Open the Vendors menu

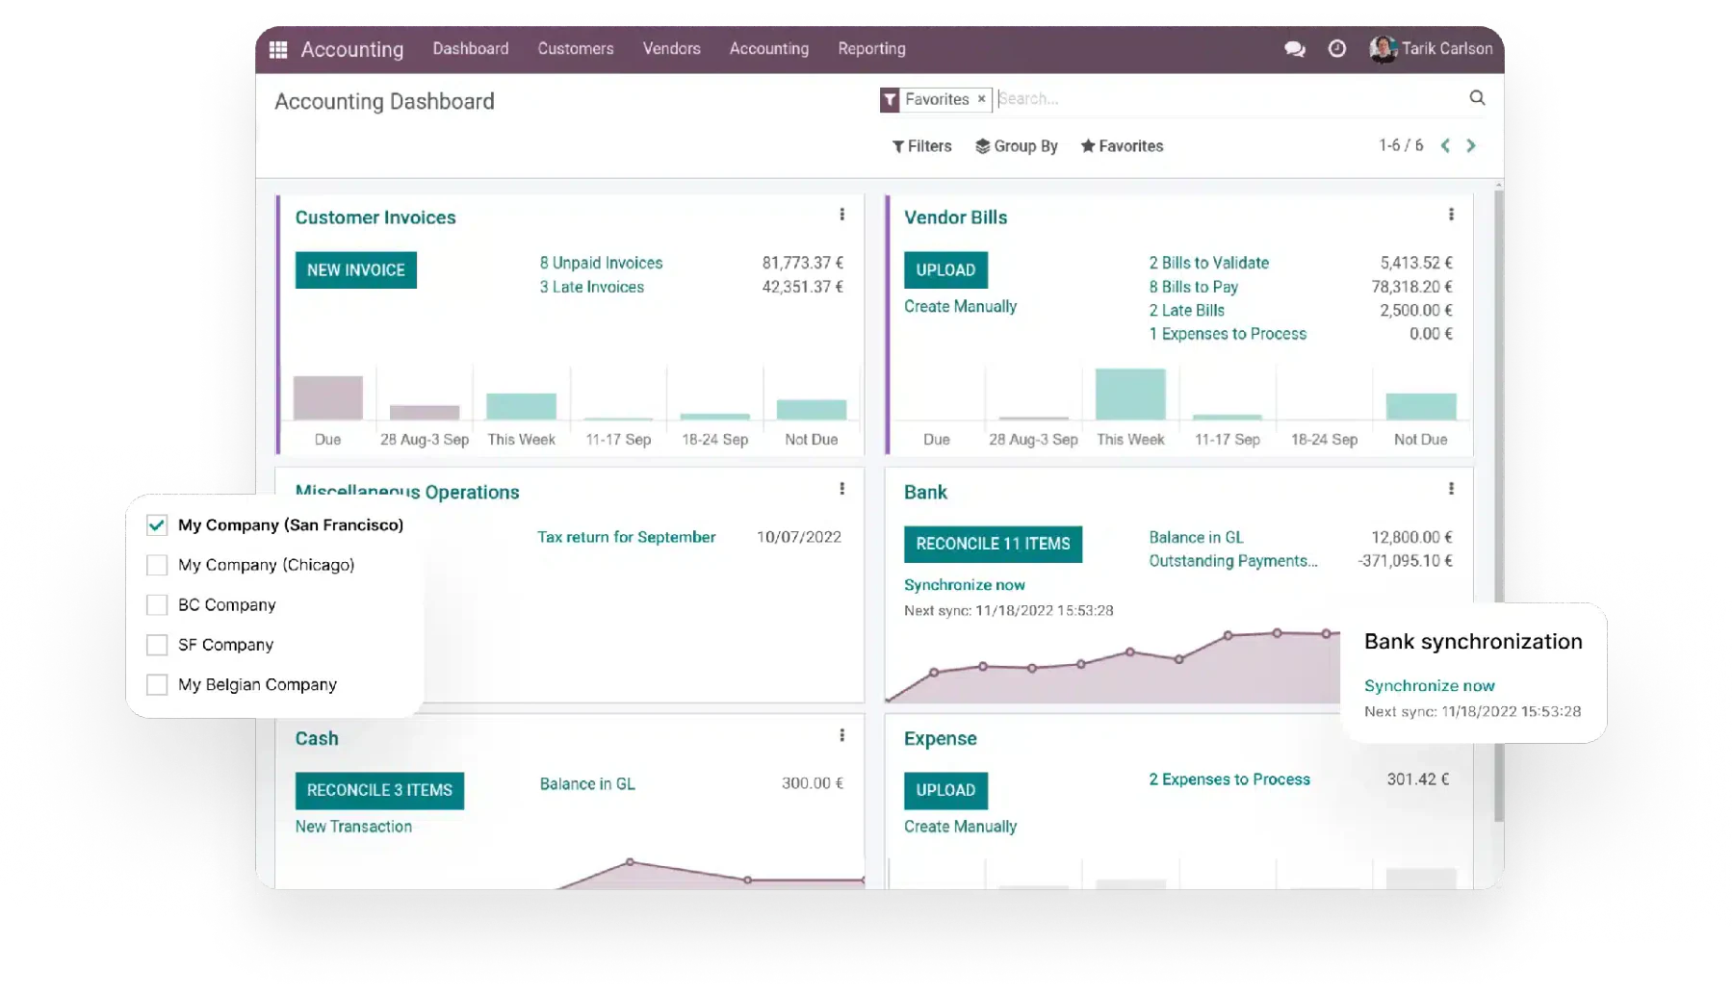point(672,49)
